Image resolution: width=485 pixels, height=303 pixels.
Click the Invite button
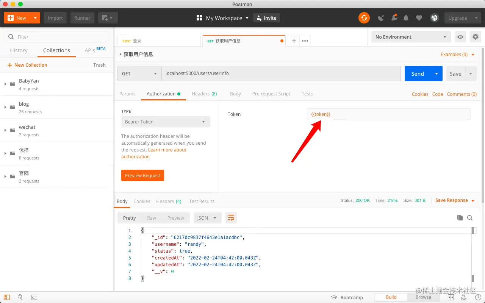pos(266,18)
